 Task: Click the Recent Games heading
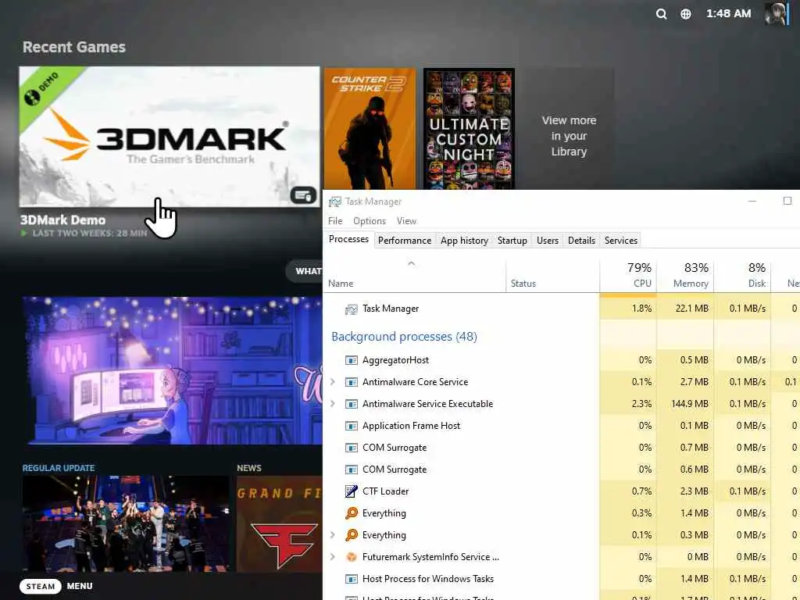pyautogui.click(x=74, y=47)
